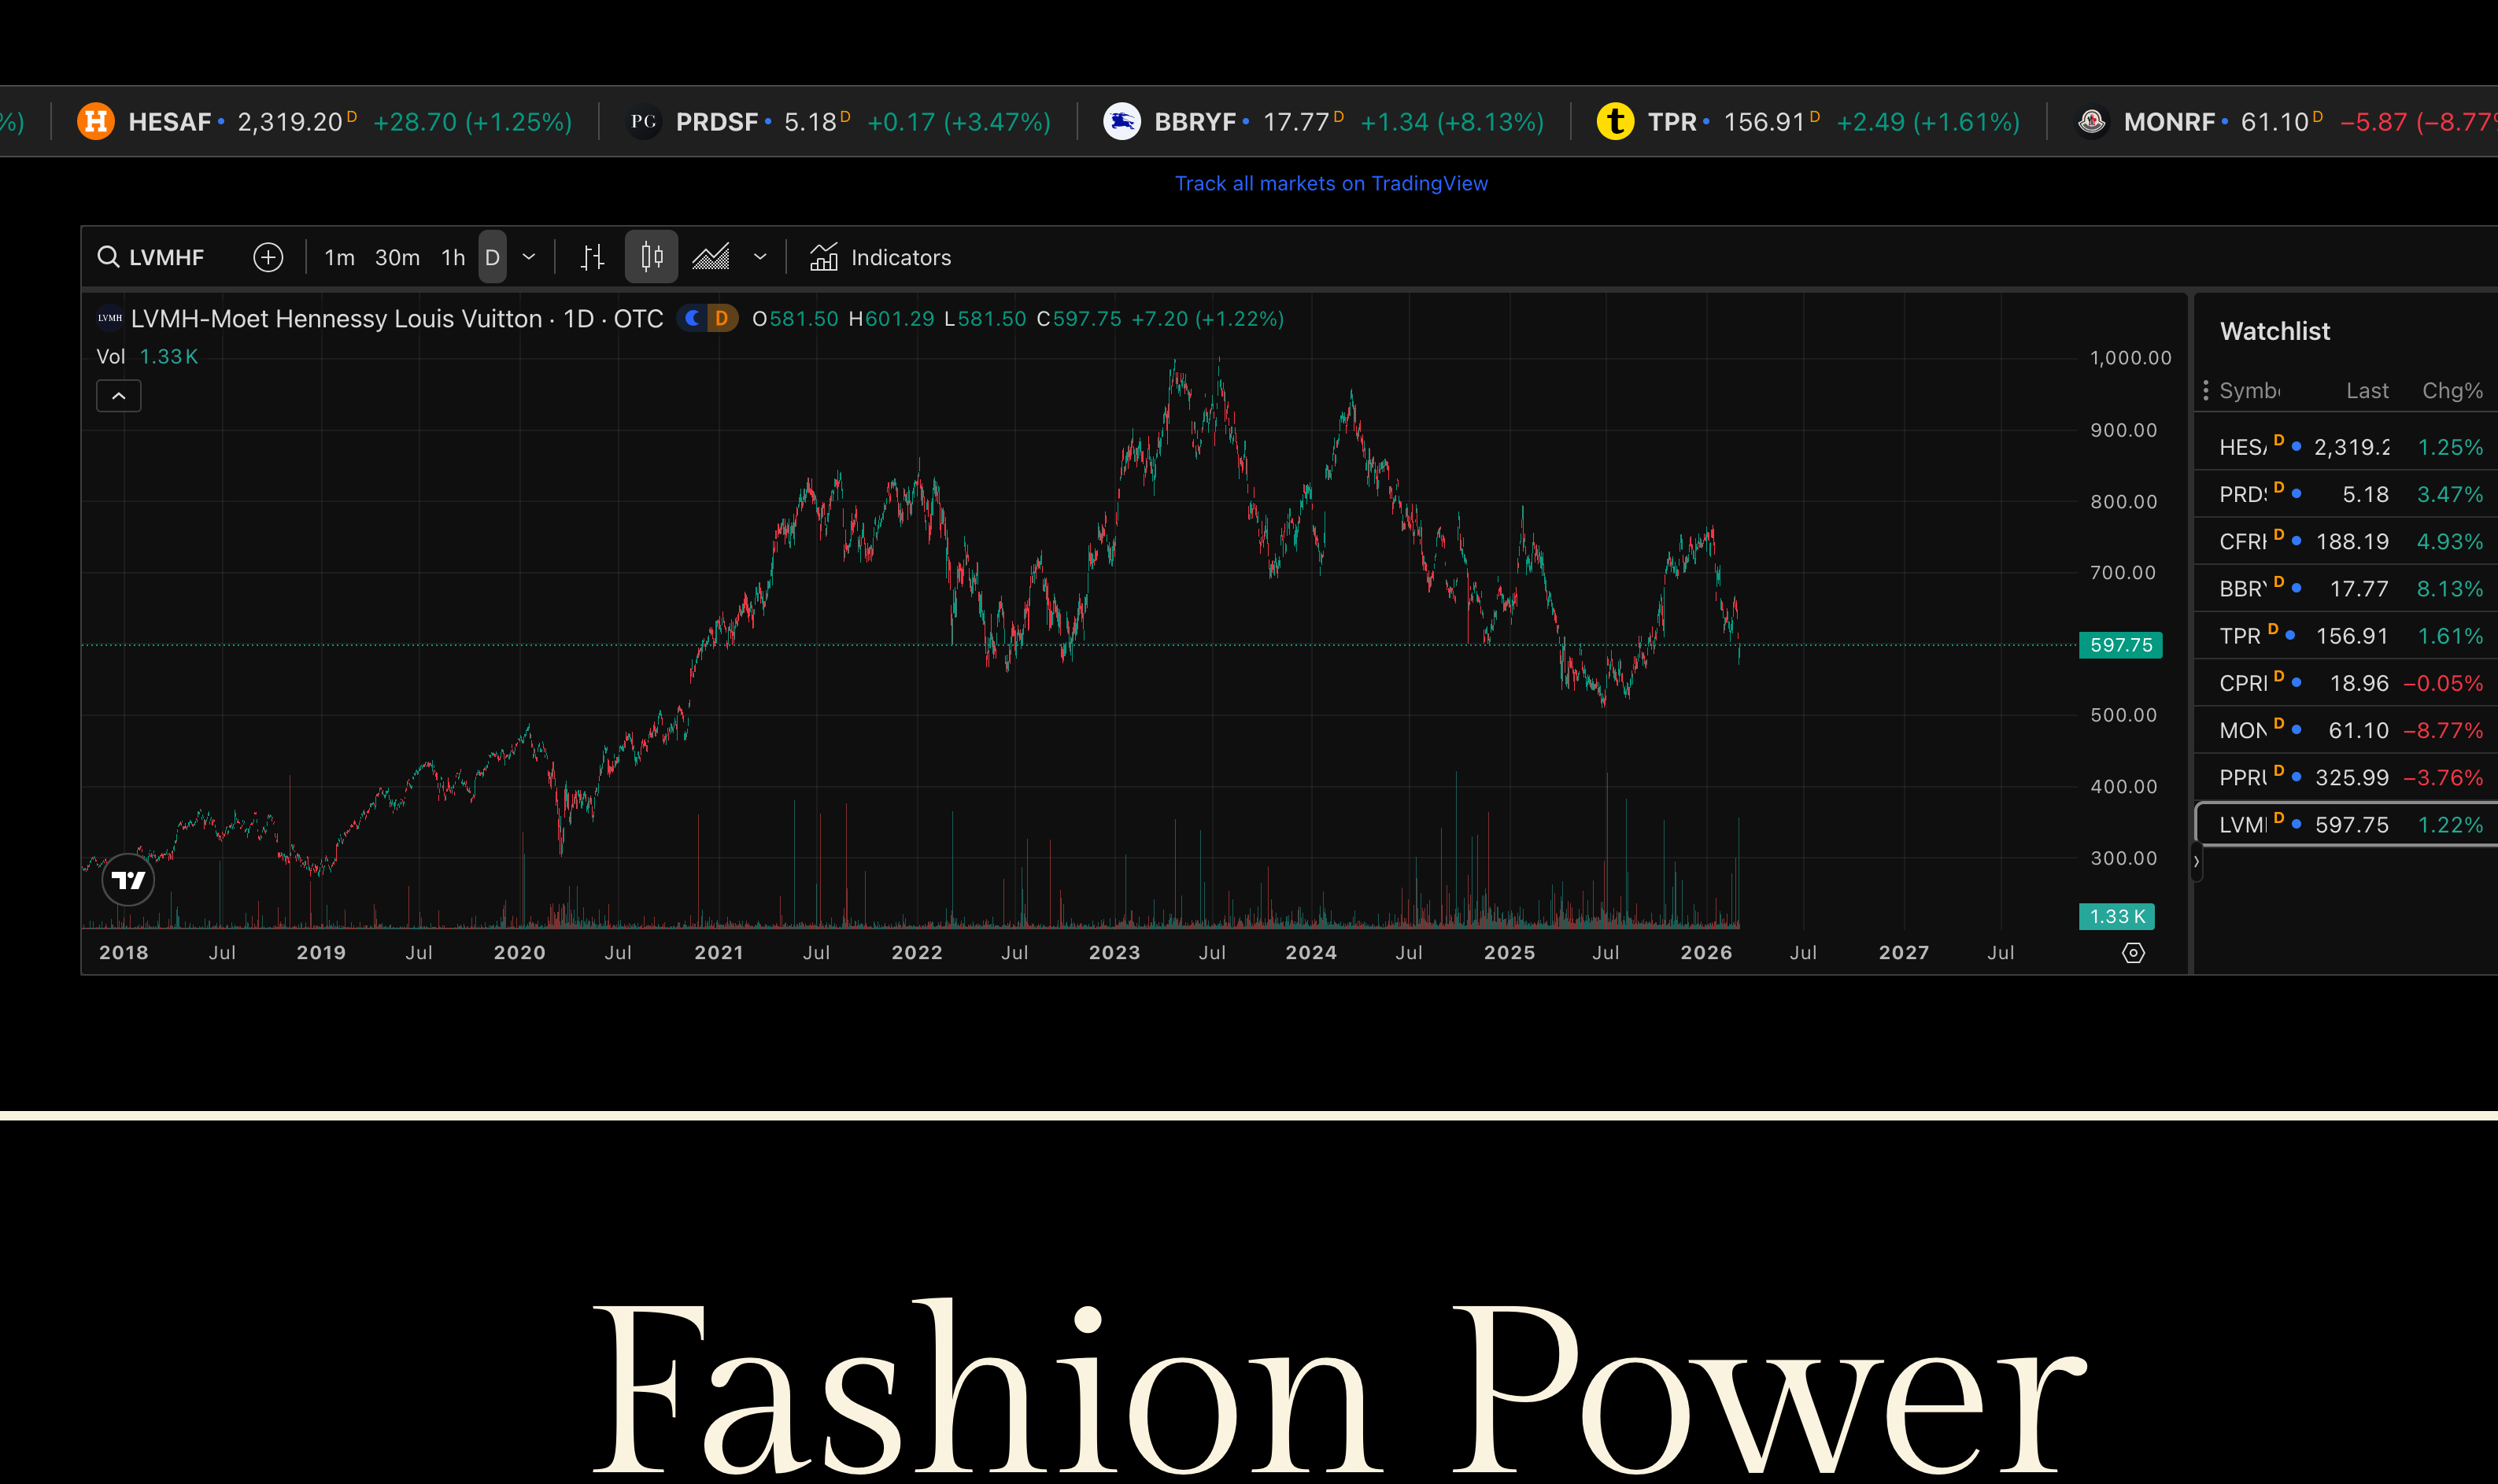Switch interval to 30m
The width and height of the screenshot is (2498, 1484).
tap(397, 258)
